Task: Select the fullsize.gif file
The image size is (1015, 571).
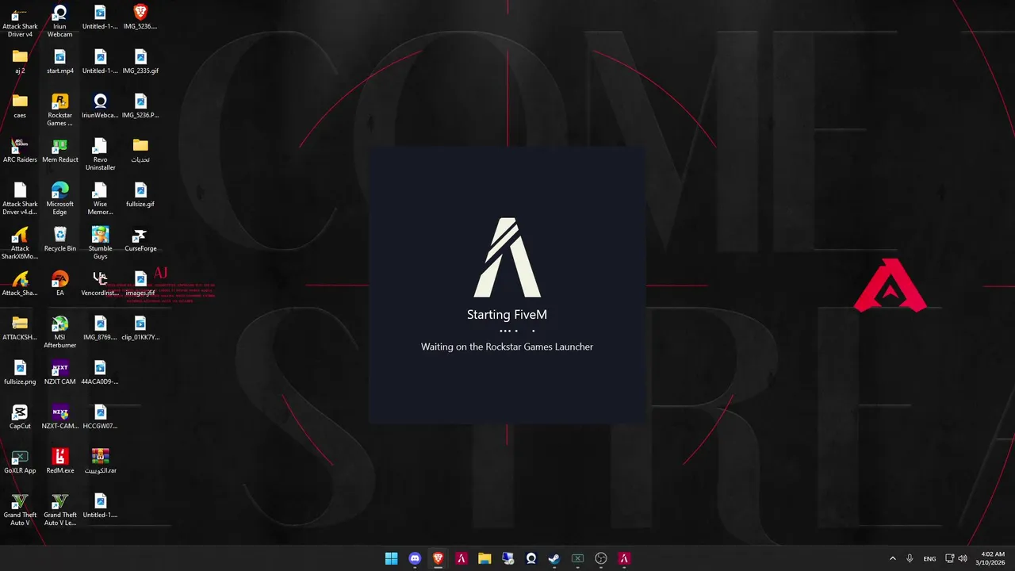Action: coord(140,195)
